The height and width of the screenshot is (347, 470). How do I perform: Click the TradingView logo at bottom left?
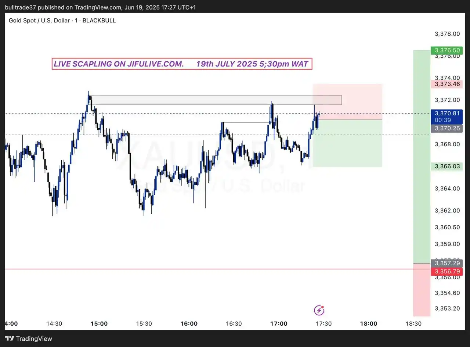(x=29, y=339)
